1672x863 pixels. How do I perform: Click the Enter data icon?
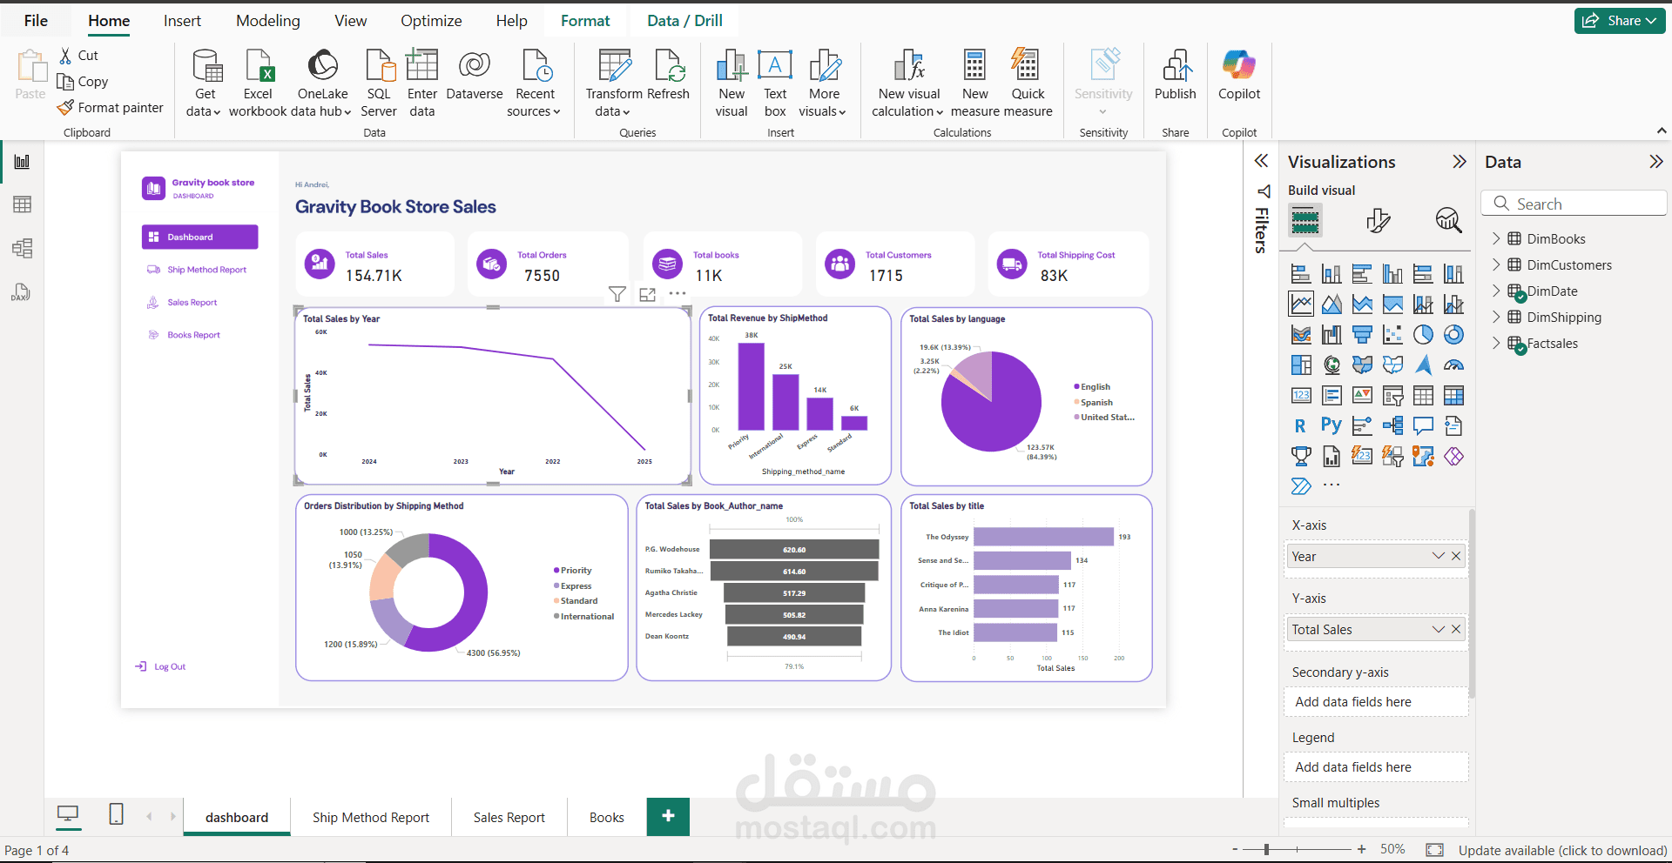click(x=422, y=65)
